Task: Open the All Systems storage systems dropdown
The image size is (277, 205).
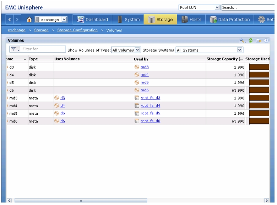Action: pyautogui.click(x=209, y=50)
